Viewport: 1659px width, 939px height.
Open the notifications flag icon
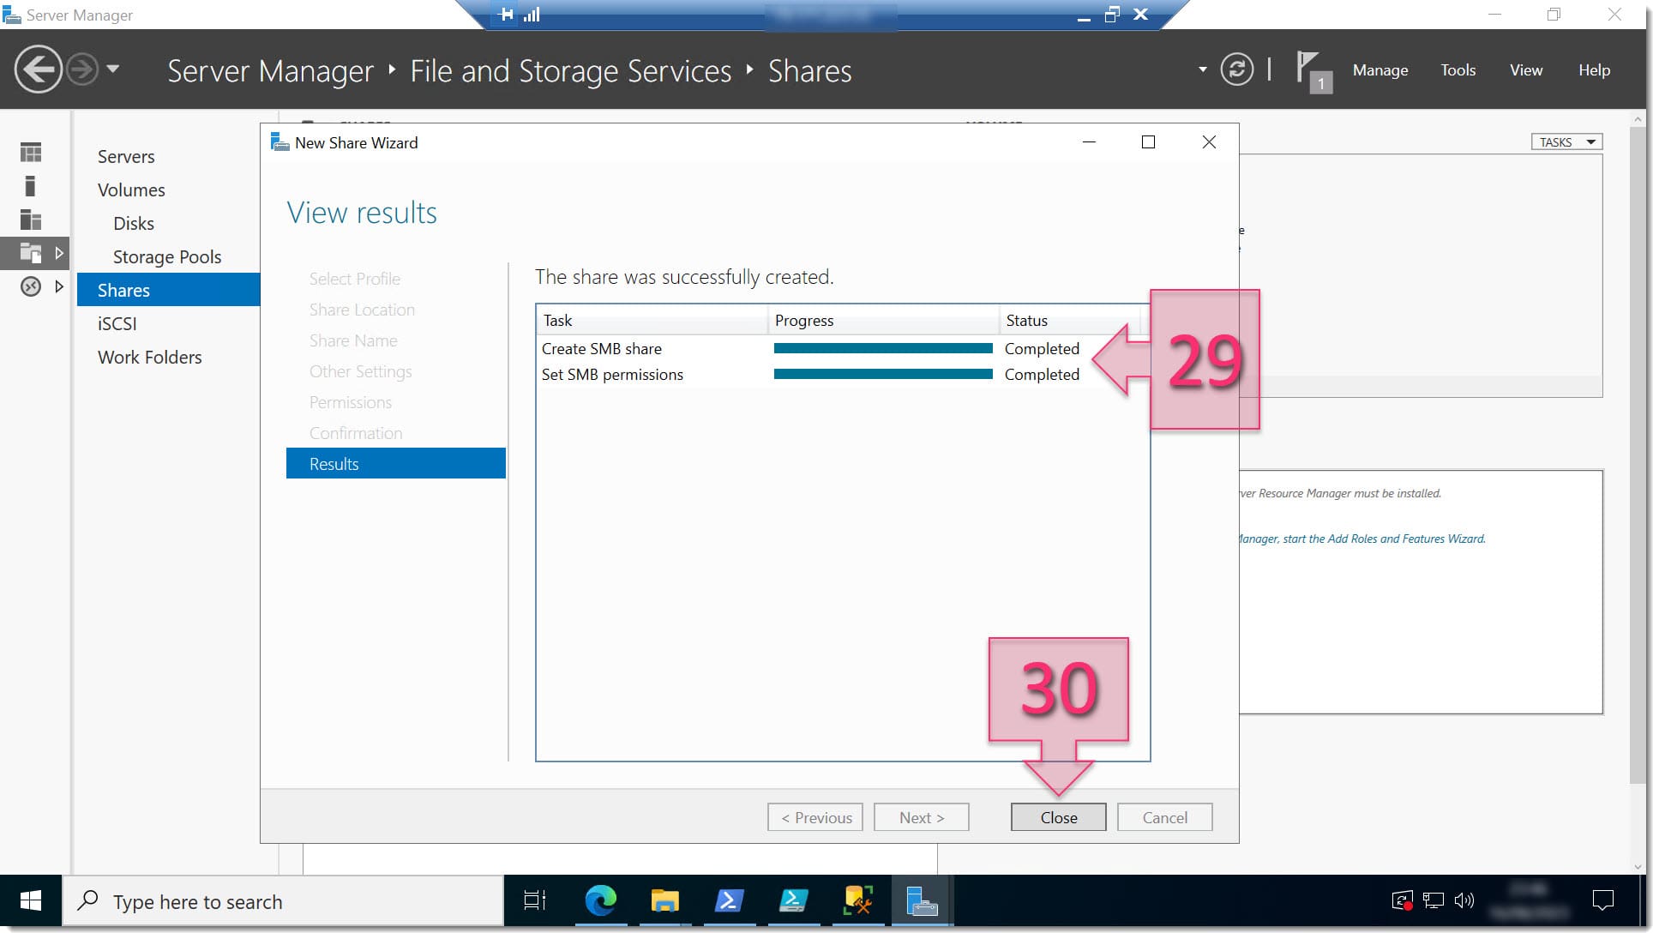coord(1312,70)
